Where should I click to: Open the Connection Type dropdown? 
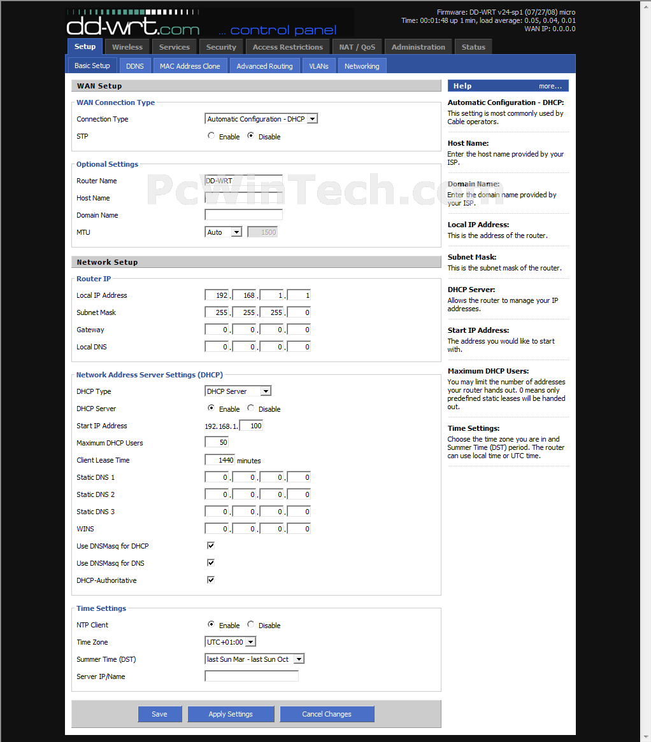pyautogui.click(x=261, y=119)
